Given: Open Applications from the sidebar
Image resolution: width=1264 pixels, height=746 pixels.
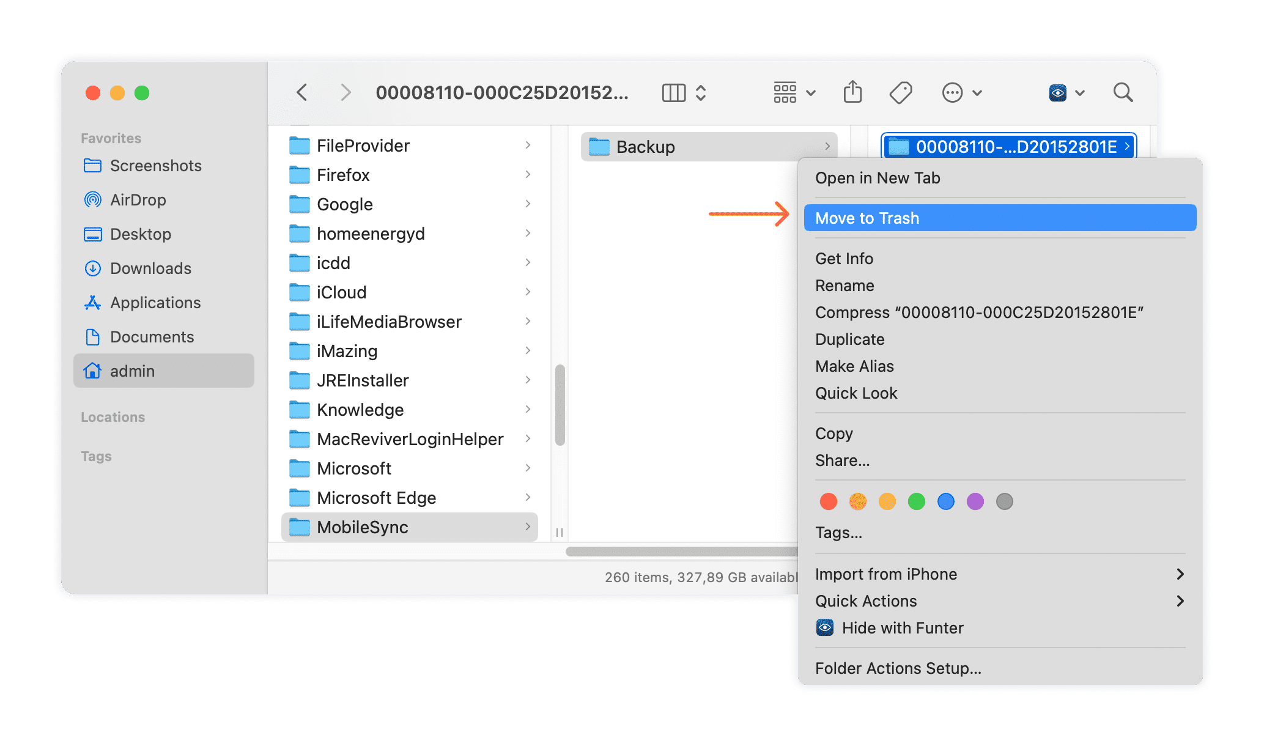Looking at the screenshot, I should (x=155, y=303).
